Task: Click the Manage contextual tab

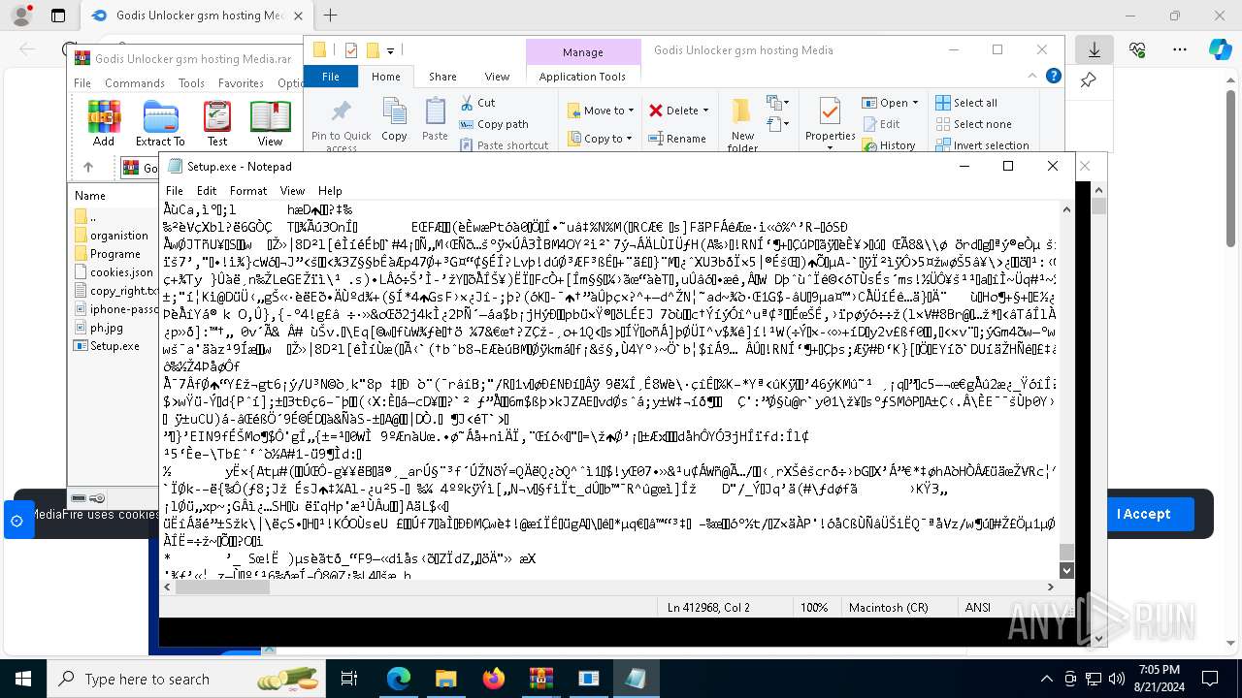Action: pos(582,52)
